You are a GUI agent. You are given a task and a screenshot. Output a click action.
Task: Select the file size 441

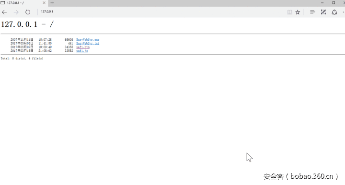70,43
